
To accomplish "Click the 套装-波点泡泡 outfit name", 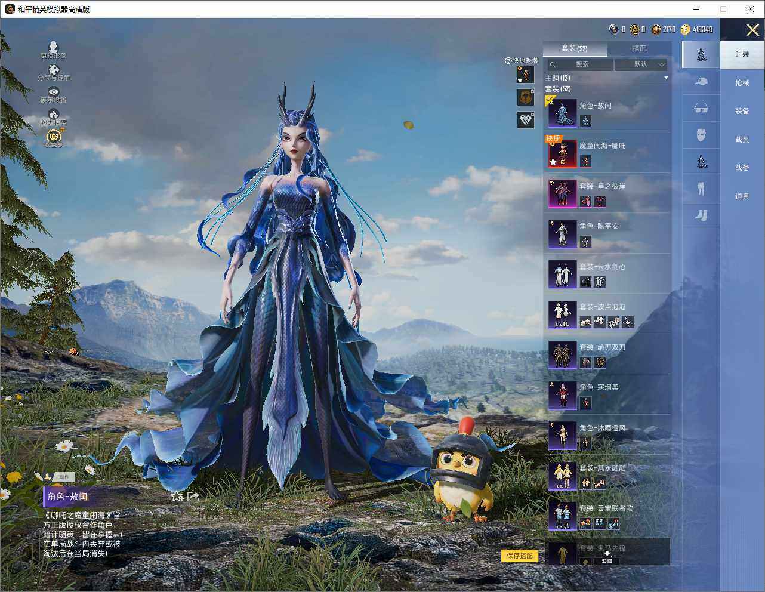I will click(x=603, y=307).
